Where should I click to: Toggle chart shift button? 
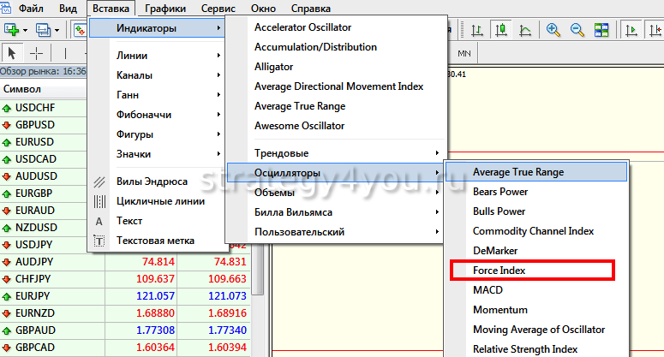[x=655, y=30]
